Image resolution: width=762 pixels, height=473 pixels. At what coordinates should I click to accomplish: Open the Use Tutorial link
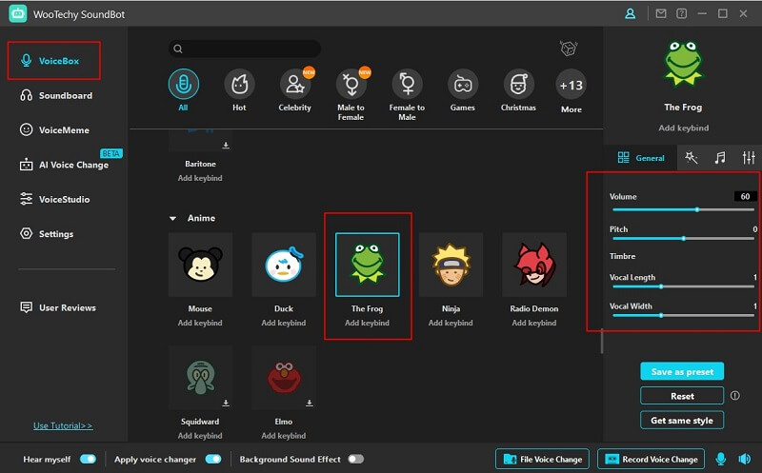[x=63, y=425]
